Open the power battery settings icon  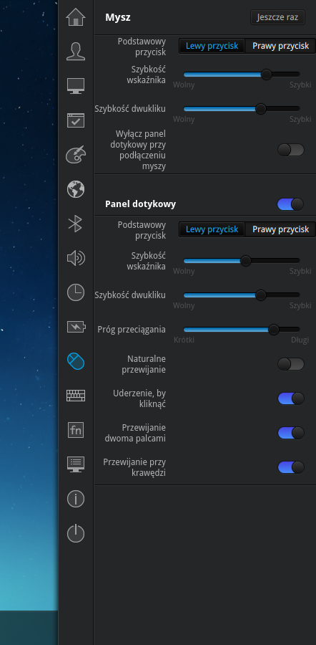coord(76,327)
